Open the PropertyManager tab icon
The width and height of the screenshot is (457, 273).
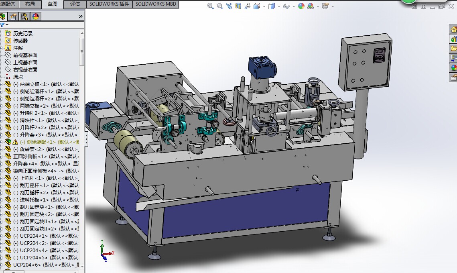[x=14, y=16]
